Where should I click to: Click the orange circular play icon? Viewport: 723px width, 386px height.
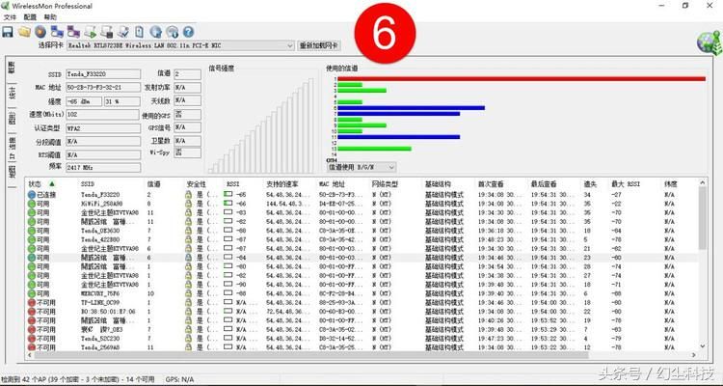click(x=40, y=32)
